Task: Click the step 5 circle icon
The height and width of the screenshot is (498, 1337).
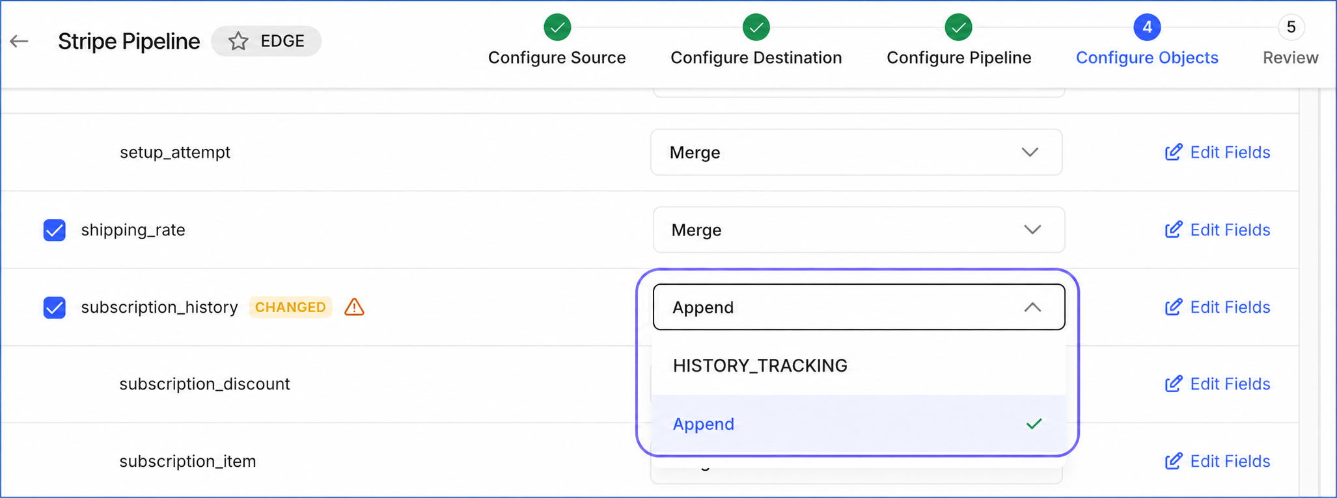Action: 1291,27
